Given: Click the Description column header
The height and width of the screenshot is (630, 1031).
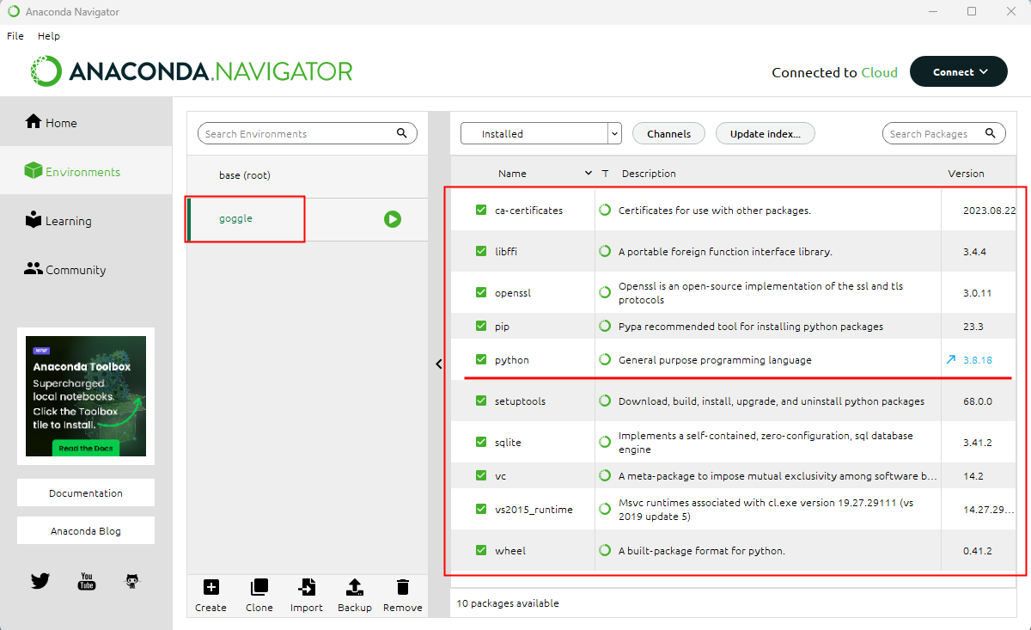Looking at the screenshot, I should [x=649, y=174].
